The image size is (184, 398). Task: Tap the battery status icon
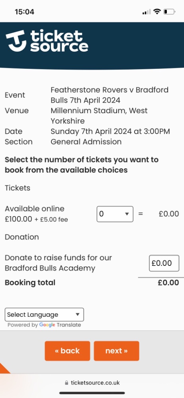[169, 12]
